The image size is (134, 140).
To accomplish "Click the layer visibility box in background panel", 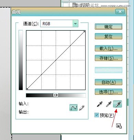I will 66,5.
